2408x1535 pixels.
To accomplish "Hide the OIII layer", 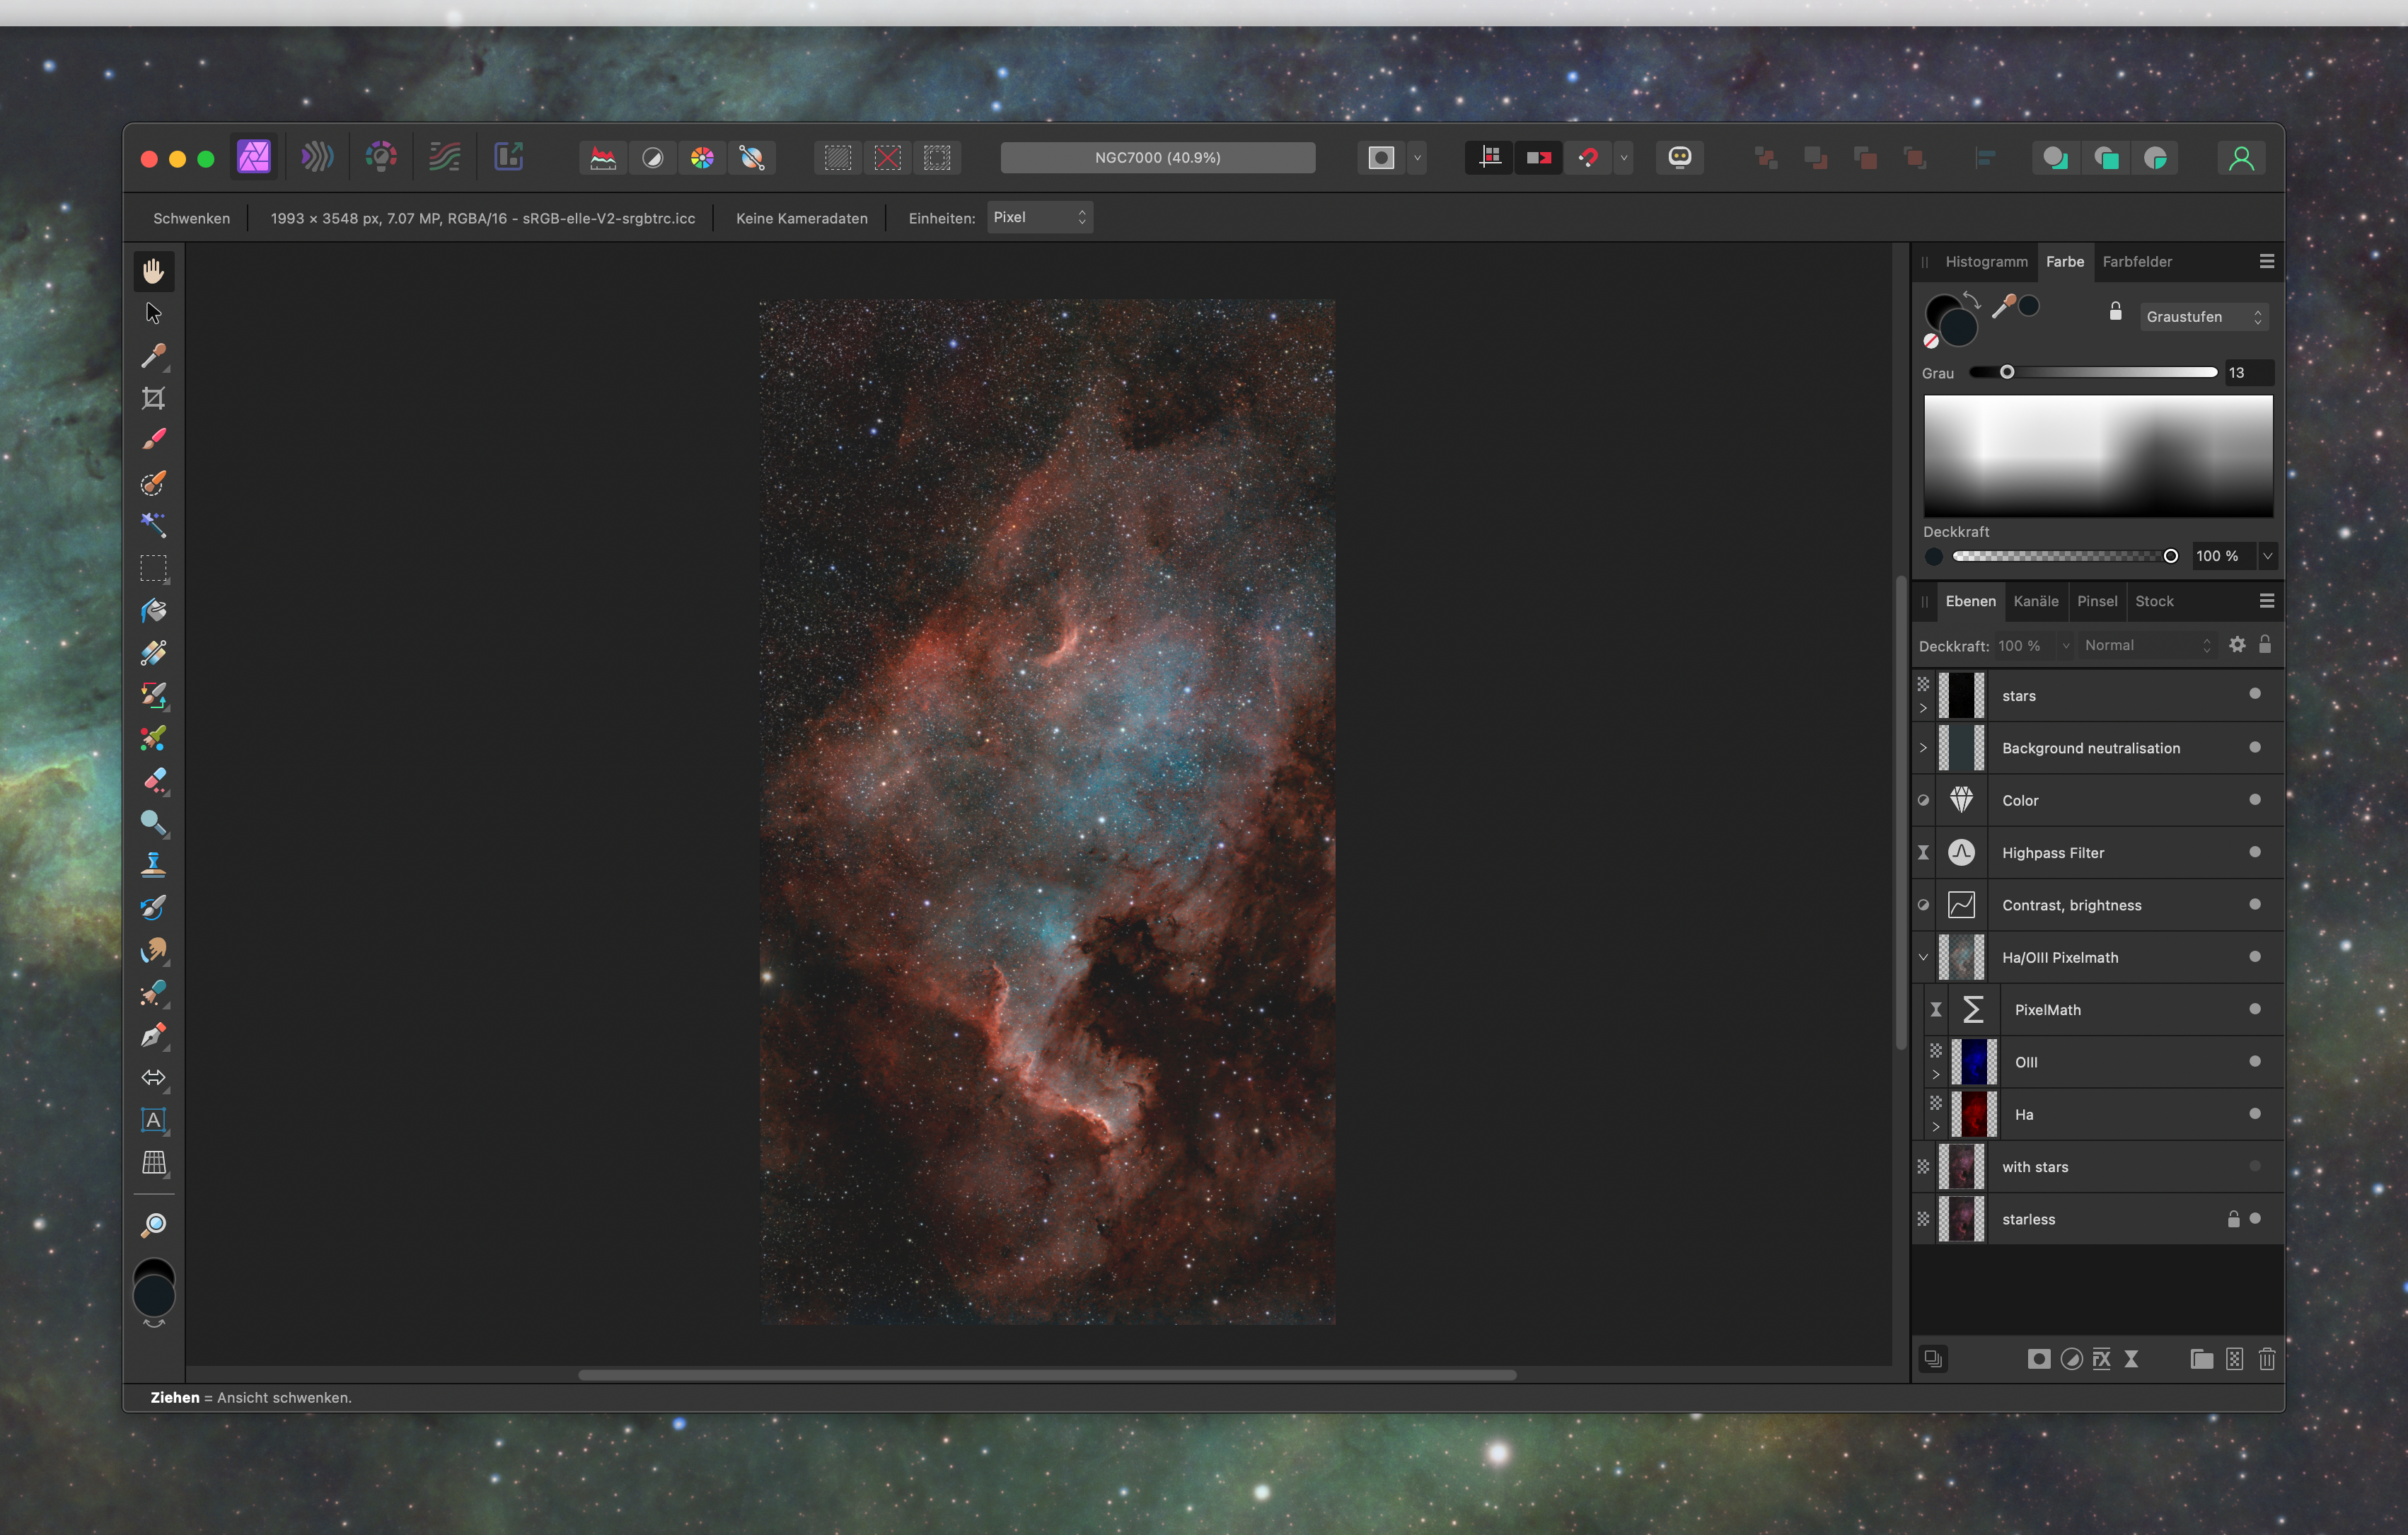I will pos(2255,1061).
